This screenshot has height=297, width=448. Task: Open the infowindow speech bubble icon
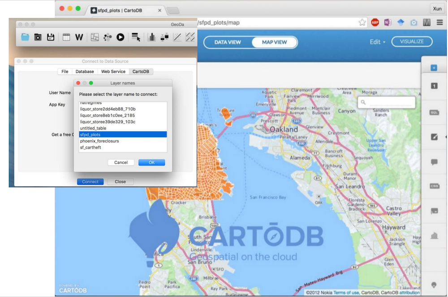pyautogui.click(x=434, y=162)
